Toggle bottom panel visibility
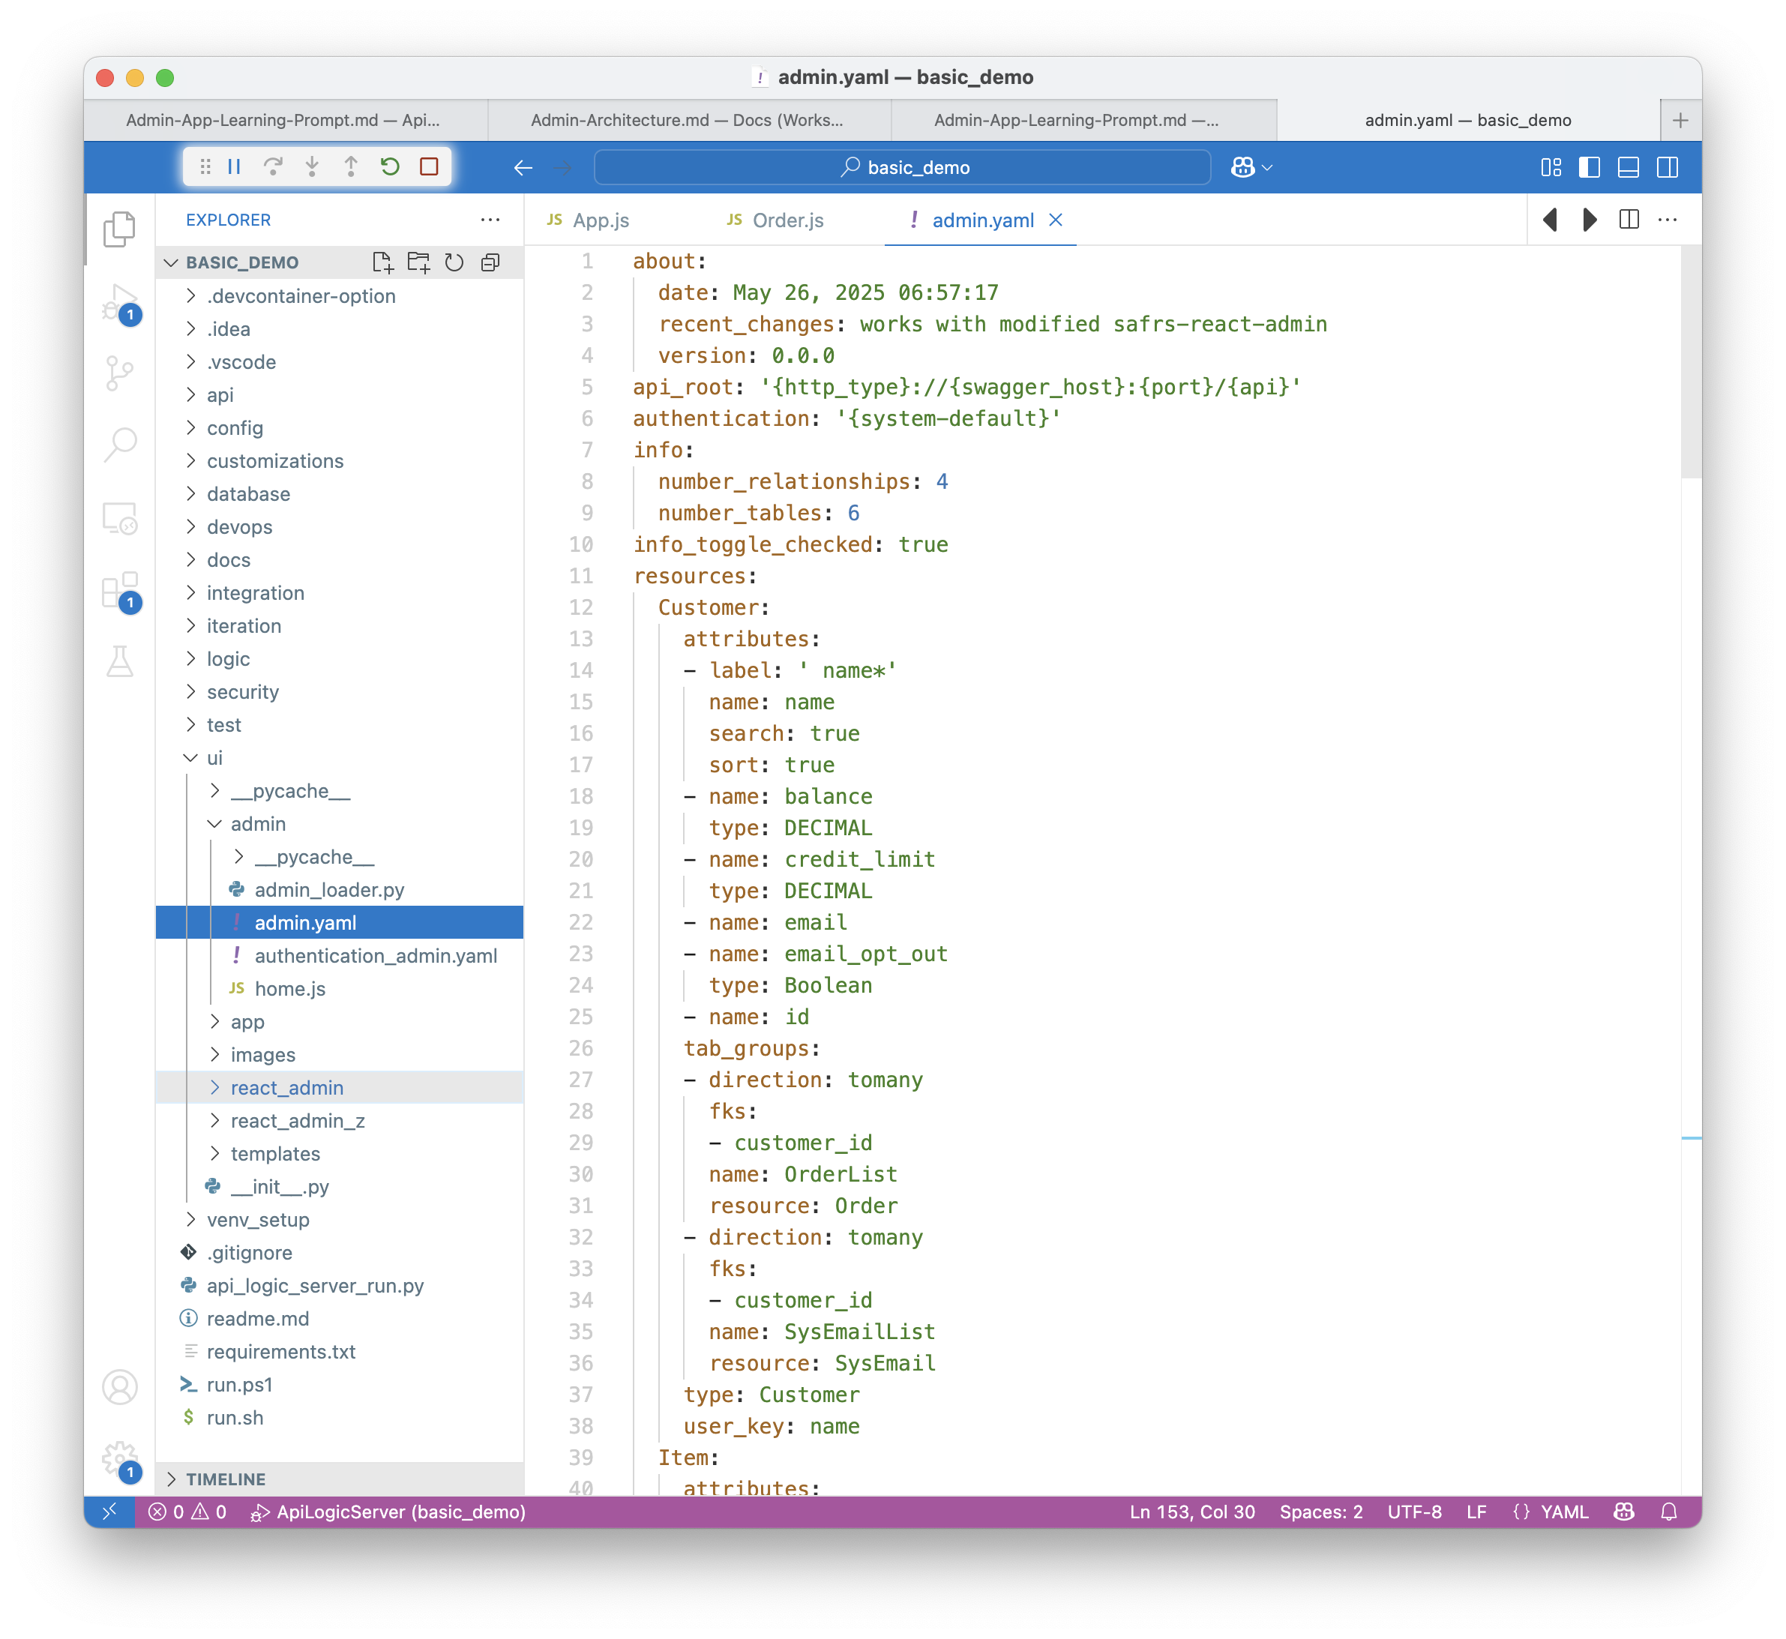Screen dimensions: 1786x1639 1629,168
